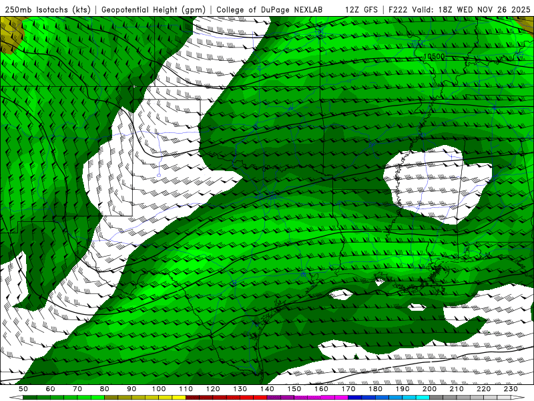The width and height of the screenshot is (534, 401).
Task: Click the "220" color bar label
Action: click(483, 389)
